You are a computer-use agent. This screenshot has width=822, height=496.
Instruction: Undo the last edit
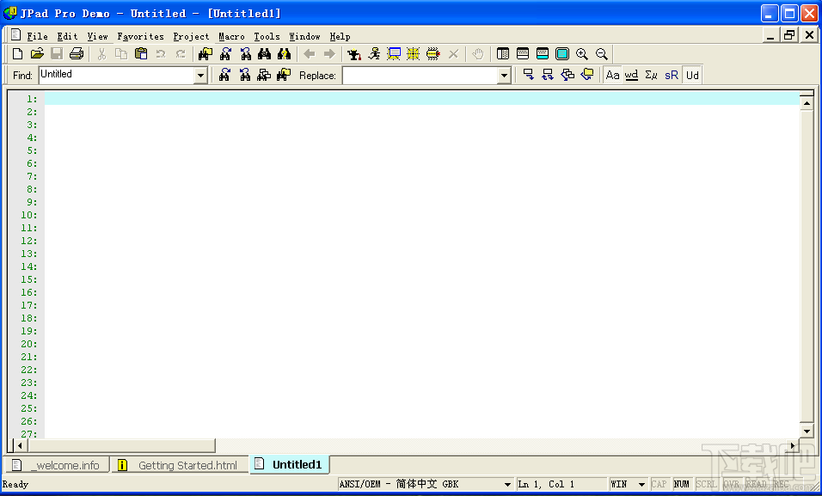161,54
